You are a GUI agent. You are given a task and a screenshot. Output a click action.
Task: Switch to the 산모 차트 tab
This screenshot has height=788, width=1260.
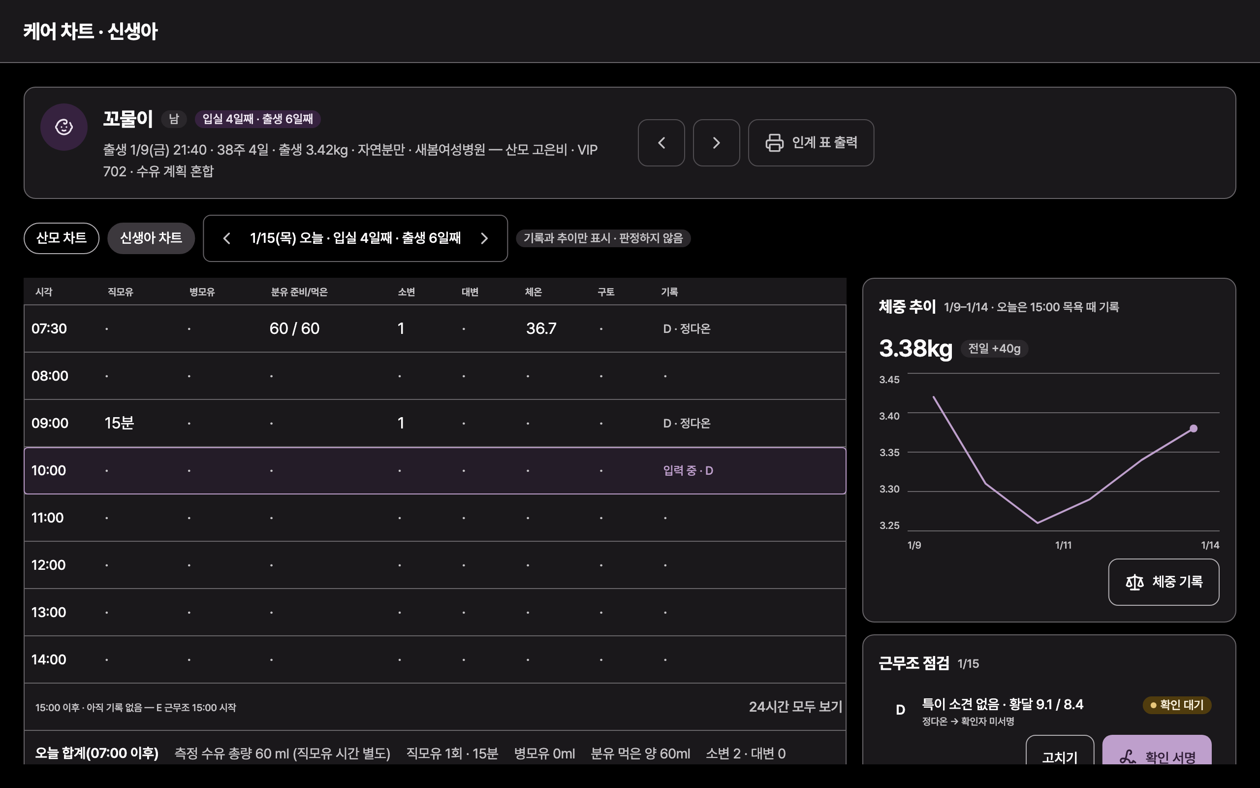[x=62, y=238]
